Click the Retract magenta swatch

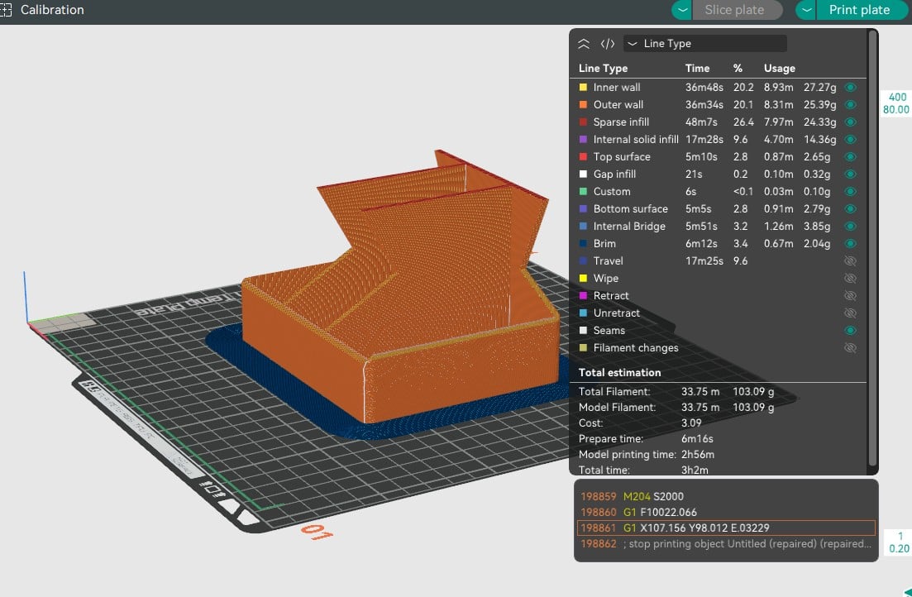583,295
